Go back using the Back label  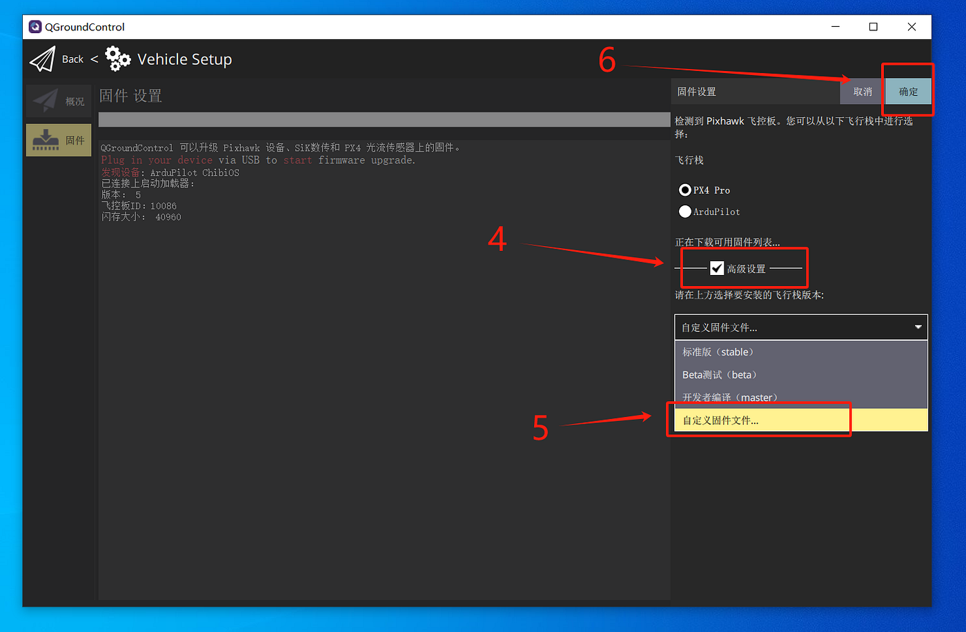click(x=72, y=59)
